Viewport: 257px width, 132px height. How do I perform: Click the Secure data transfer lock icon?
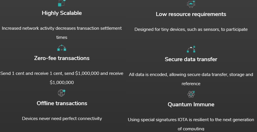[191, 49]
